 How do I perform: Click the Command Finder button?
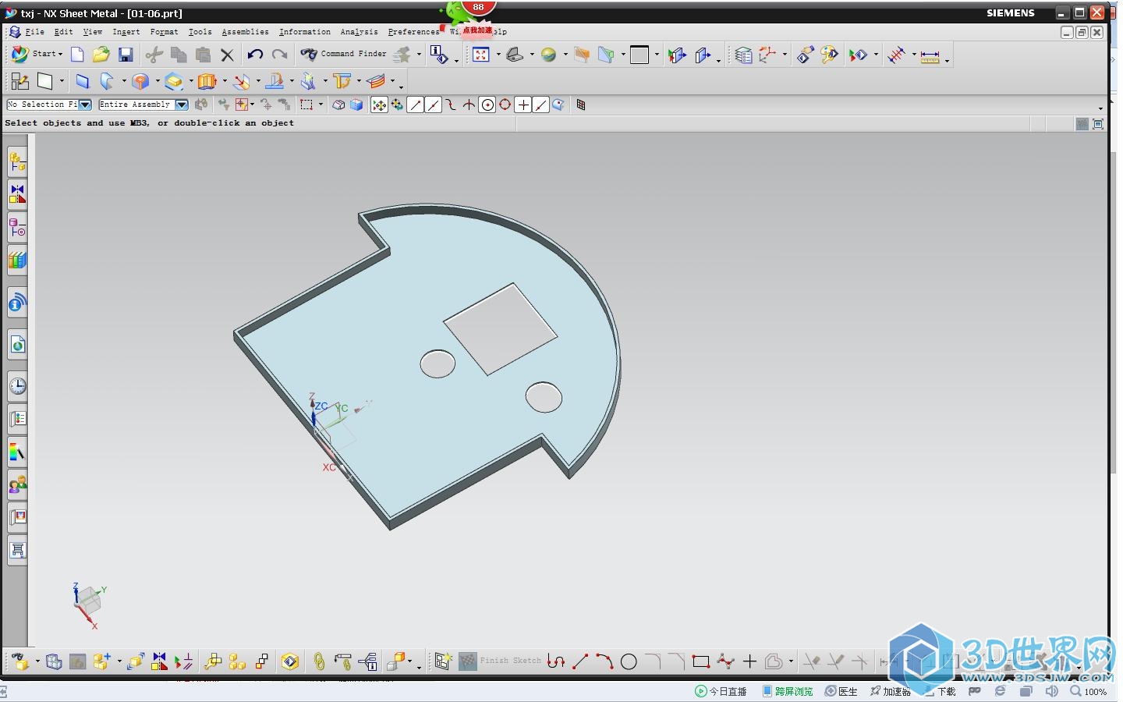click(x=344, y=54)
